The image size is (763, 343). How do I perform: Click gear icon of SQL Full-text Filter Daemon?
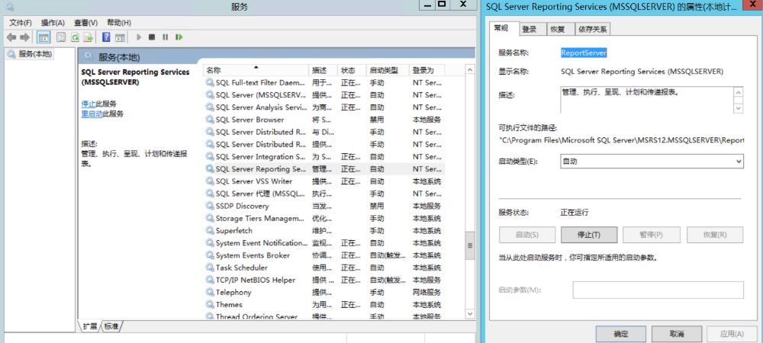[210, 82]
